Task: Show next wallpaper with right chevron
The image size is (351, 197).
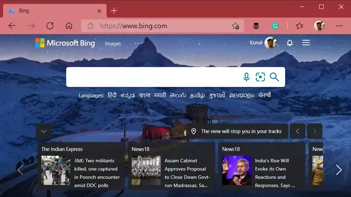Action: (315, 131)
